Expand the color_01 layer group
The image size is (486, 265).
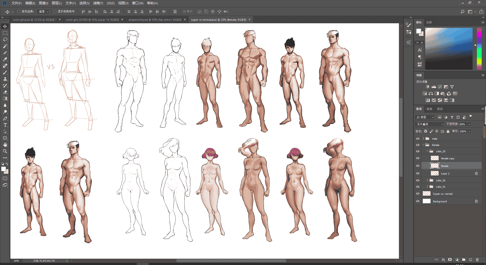[427, 187]
